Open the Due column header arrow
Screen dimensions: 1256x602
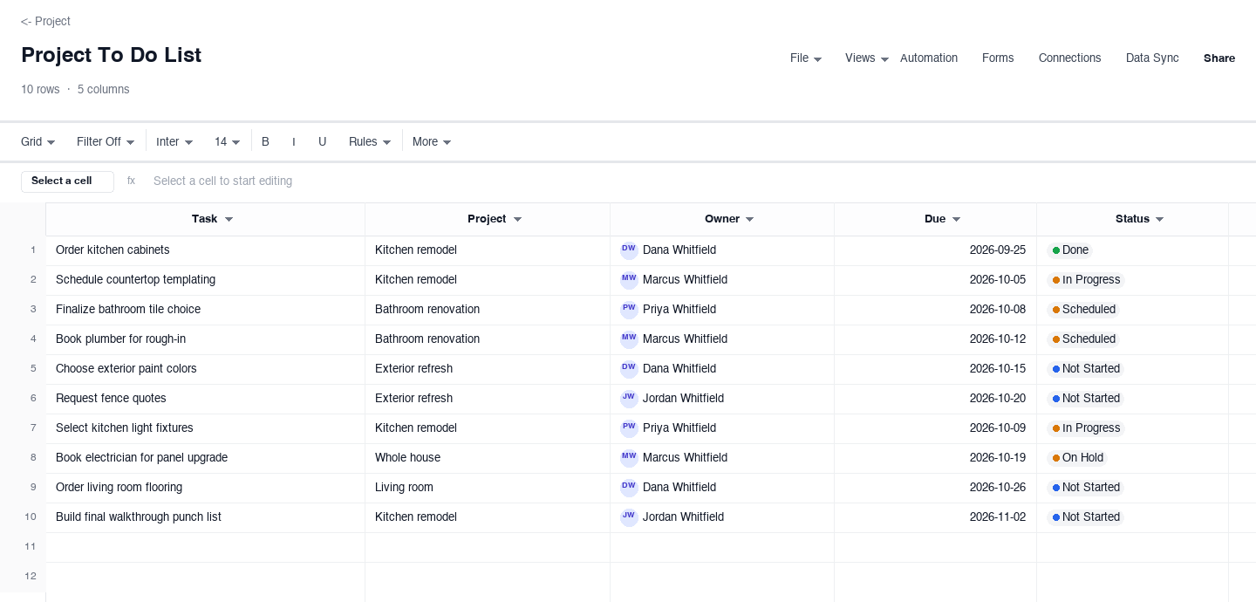point(956,220)
